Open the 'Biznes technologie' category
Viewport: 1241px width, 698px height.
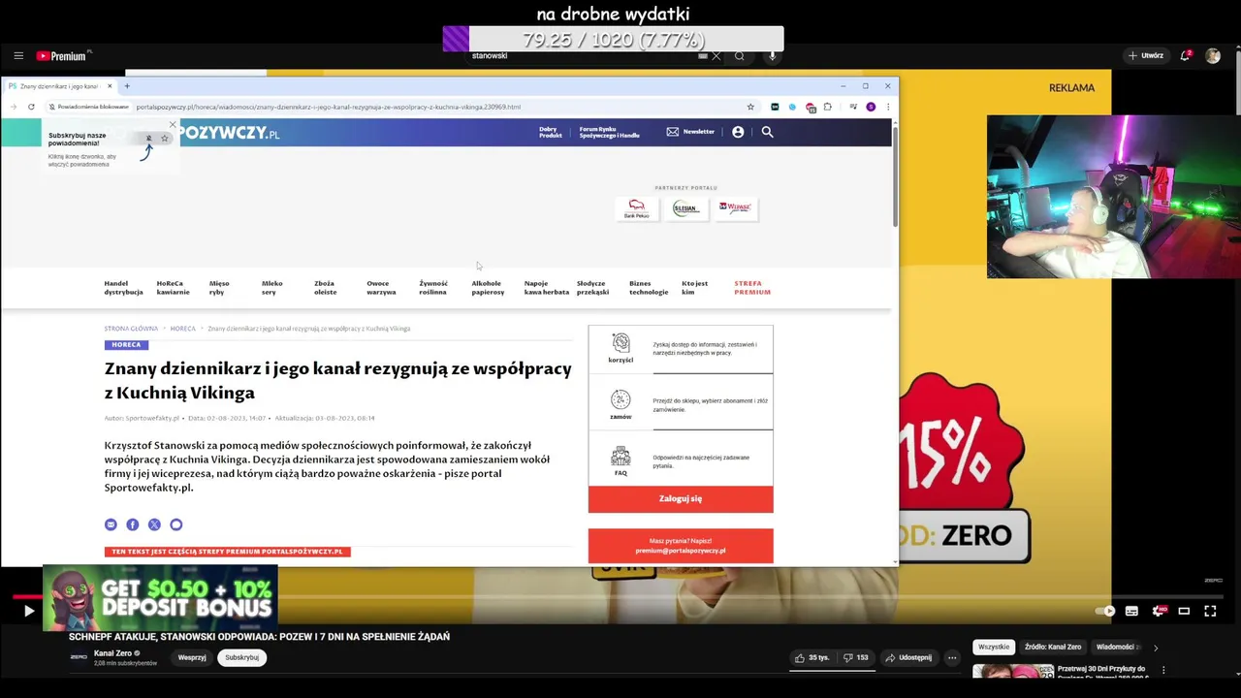[649, 288]
